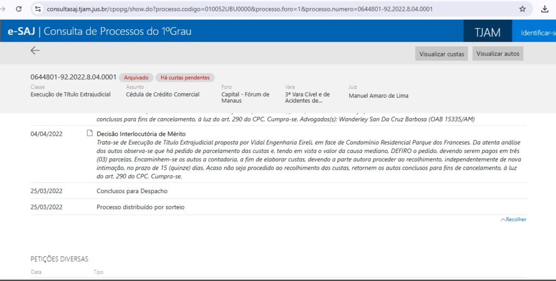
Task: Click the Conclusos para Despacho entry
Action: click(x=132, y=191)
